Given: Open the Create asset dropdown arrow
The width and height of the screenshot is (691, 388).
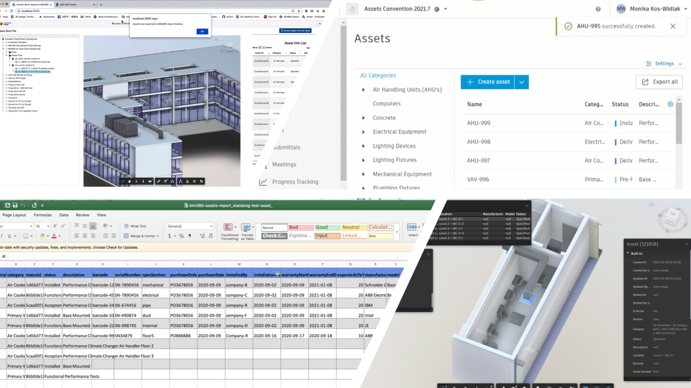Looking at the screenshot, I should click(x=521, y=81).
